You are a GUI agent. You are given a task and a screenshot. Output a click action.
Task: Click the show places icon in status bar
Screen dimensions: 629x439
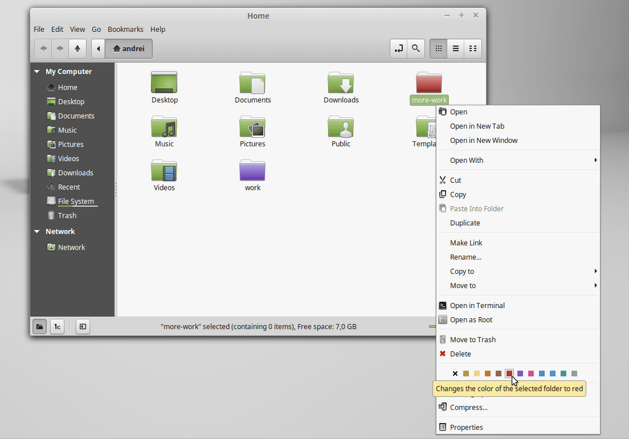tap(39, 326)
